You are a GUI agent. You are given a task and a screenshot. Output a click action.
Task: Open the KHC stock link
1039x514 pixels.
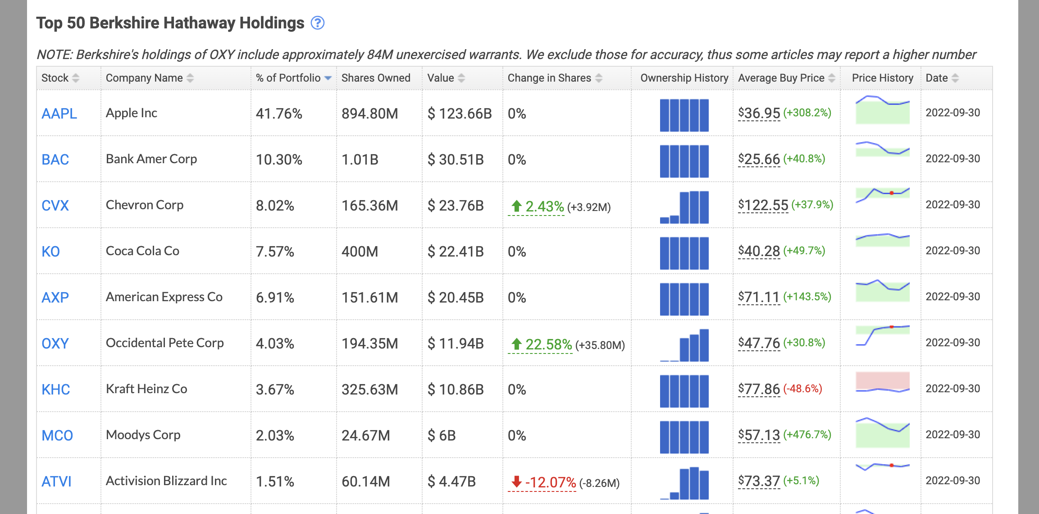pos(56,390)
